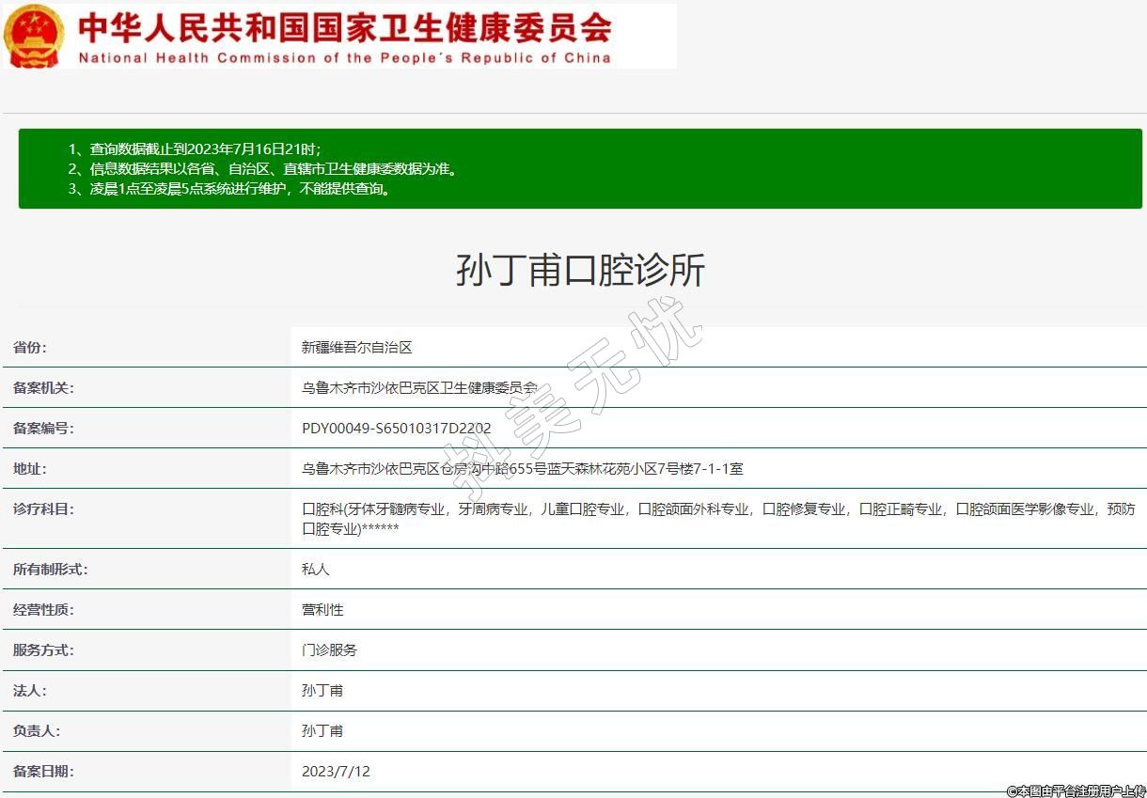Select the 乌鲁木齐市沙依巴克区卫生健康委员会 authority text
1147x798 pixels.
click(x=419, y=388)
